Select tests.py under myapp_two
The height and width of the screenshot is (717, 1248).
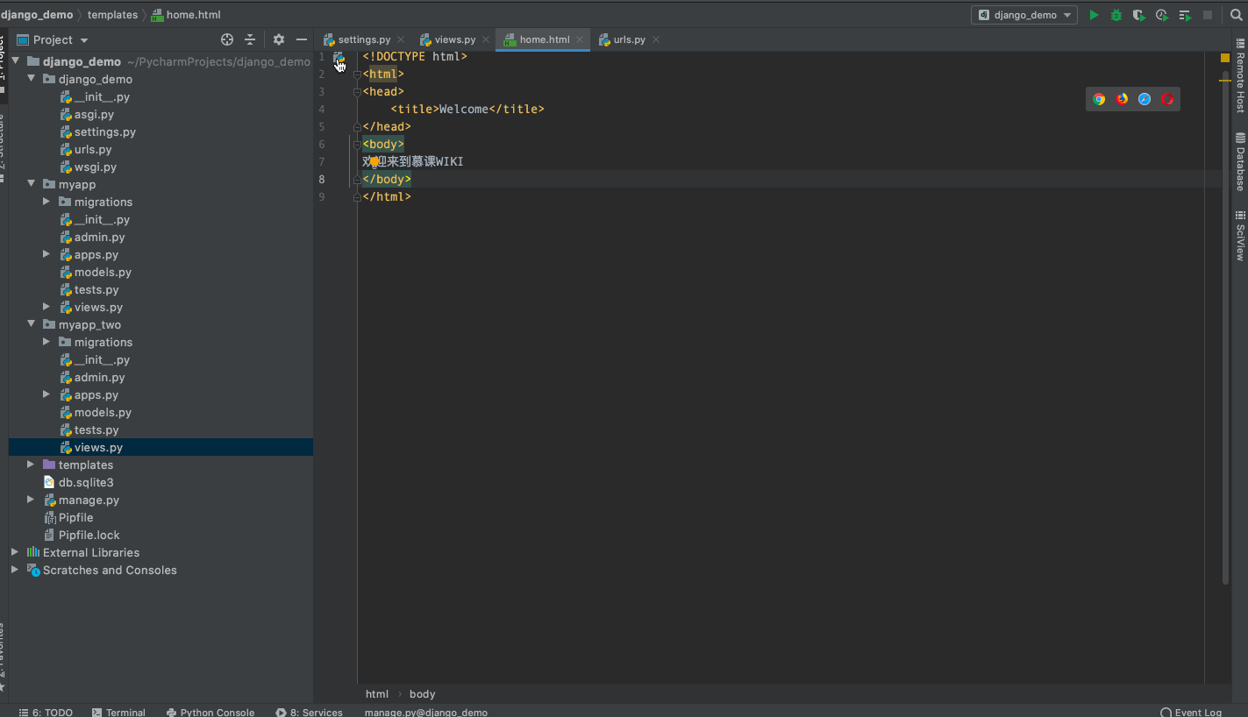[96, 429]
